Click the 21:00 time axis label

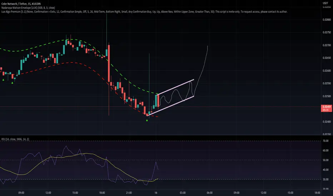pyautogui.click(x=129, y=193)
